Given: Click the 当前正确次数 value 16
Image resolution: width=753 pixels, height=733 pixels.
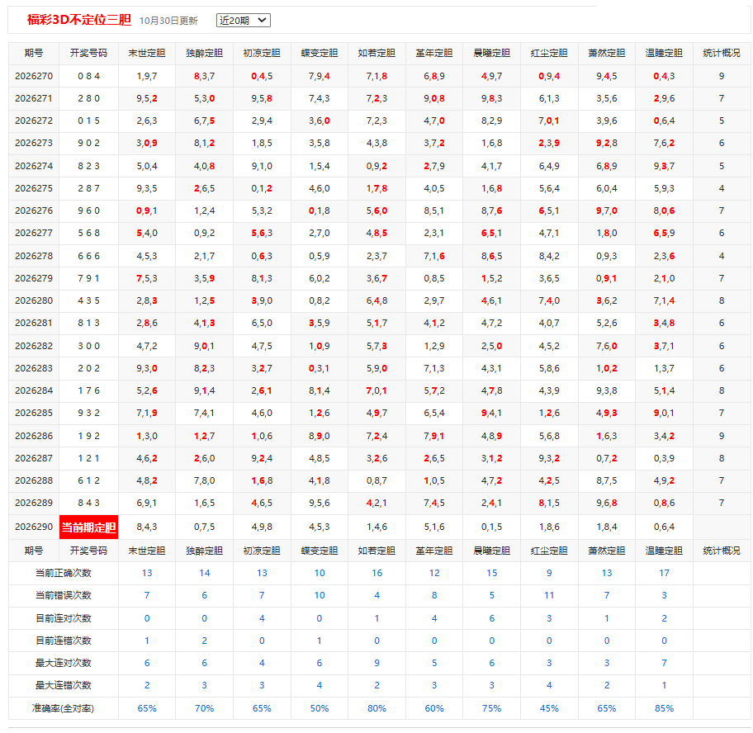Looking at the screenshot, I should 377,573.
